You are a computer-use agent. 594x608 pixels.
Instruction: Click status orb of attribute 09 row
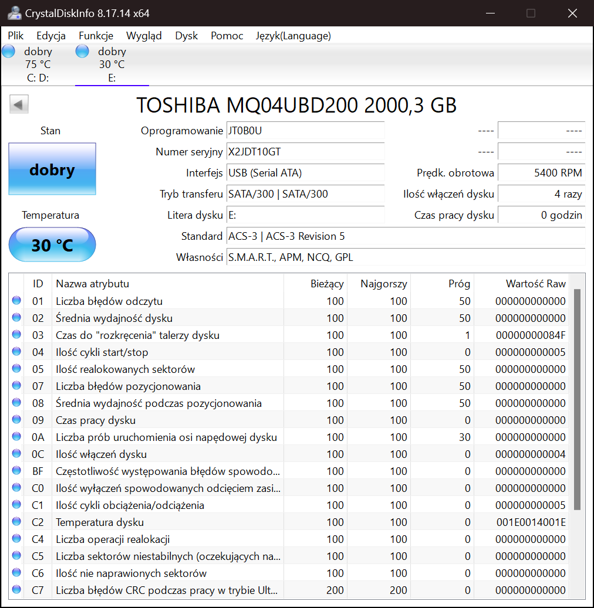point(16,419)
